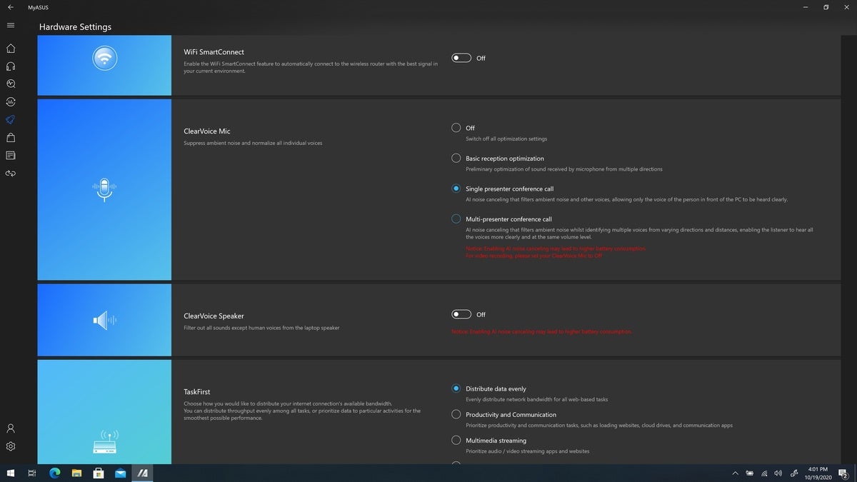Click 'Suppress ambient noise' description text
Image resolution: width=857 pixels, height=482 pixels.
[253, 143]
